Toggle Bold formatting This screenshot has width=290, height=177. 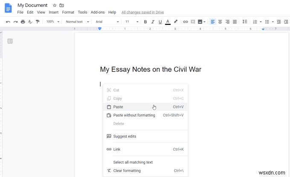[x=145, y=22]
